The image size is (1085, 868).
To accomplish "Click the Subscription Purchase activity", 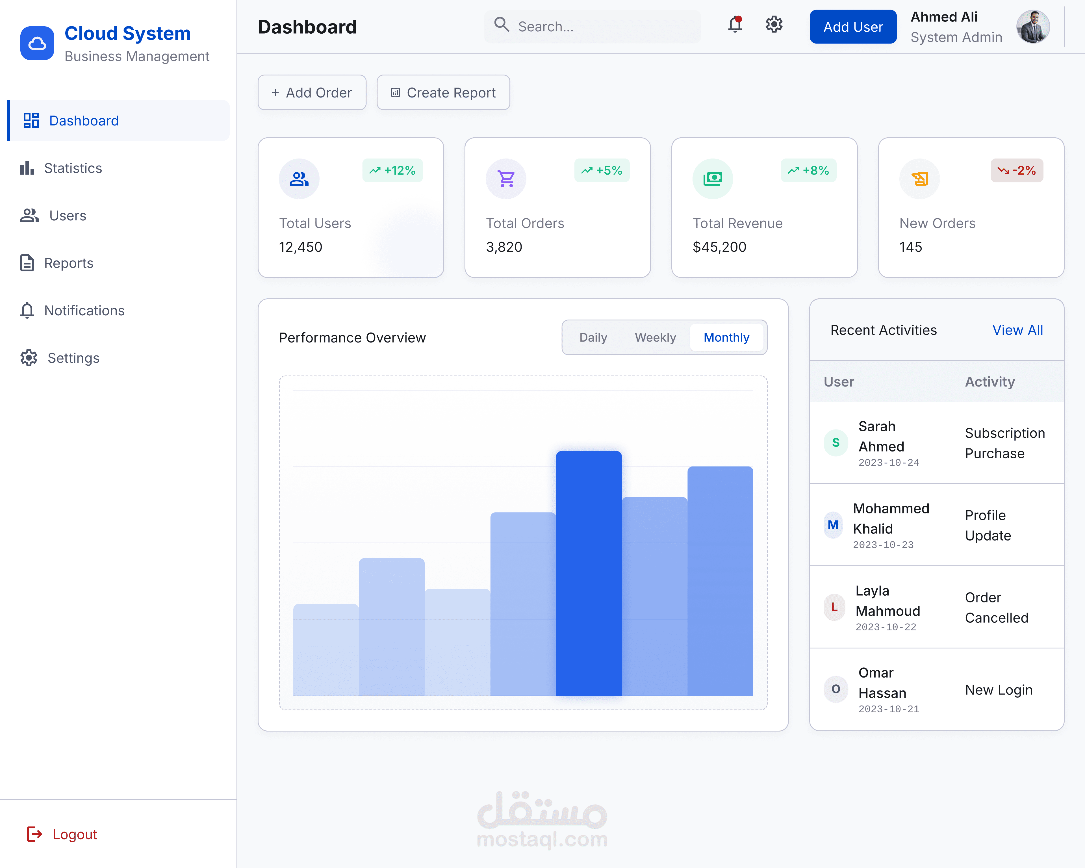I will [1004, 443].
